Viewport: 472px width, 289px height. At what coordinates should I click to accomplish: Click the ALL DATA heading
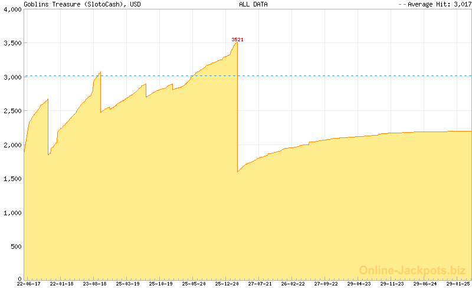pyautogui.click(x=253, y=4)
